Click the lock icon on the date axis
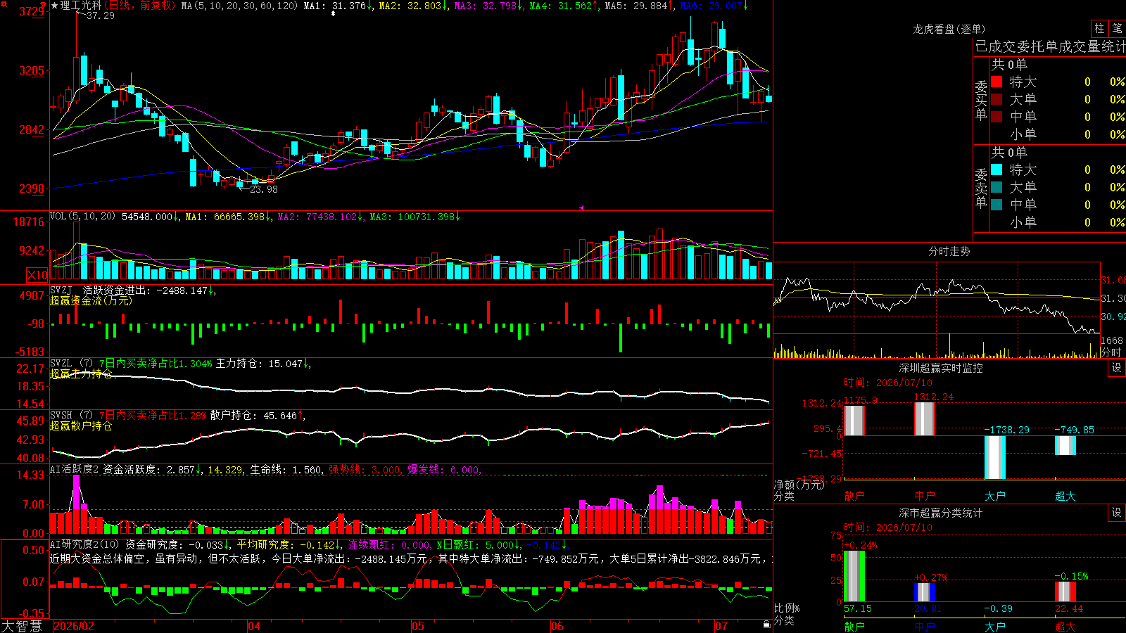The image size is (1126, 633). click(x=766, y=625)
